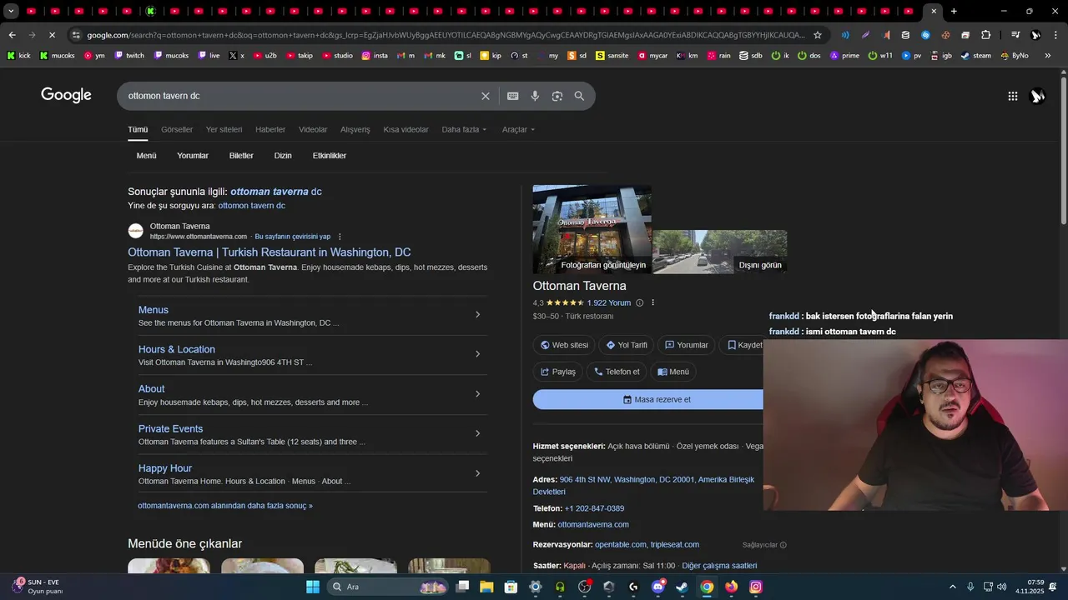Open three-dot menu beside the rating
The width and height of the screenshot is (1068, 600).
coord(653,302)
